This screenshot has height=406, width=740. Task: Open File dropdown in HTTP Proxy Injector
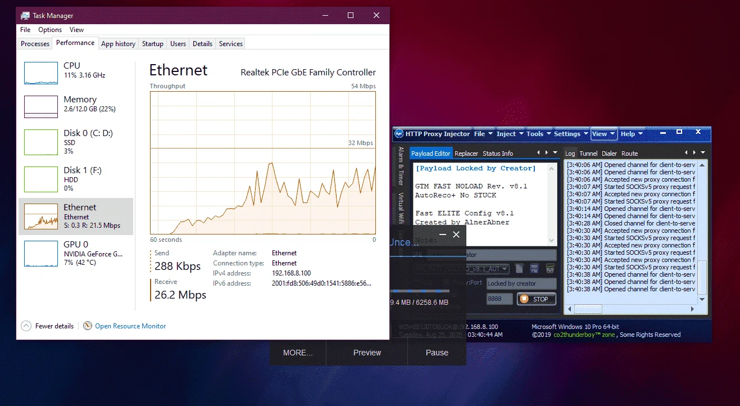pos(483,134)
